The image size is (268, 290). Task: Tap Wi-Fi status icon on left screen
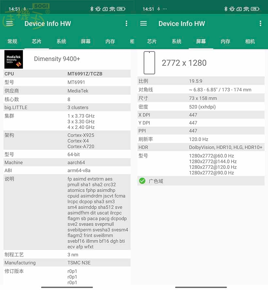tap(112, 9)
